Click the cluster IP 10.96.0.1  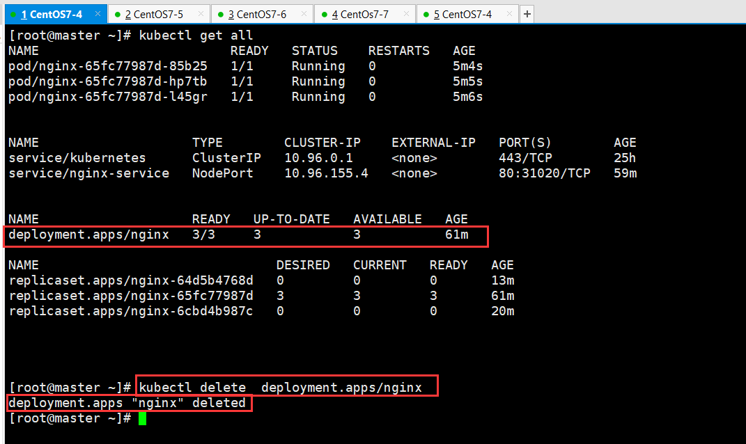(x=319, y=158)
